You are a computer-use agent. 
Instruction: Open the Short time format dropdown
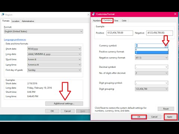pos(54,60)
